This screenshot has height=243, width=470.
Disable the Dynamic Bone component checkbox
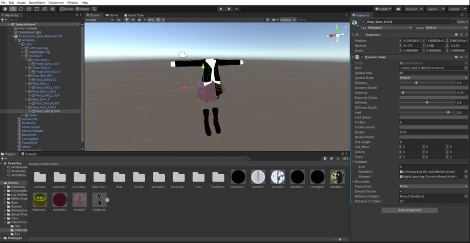pyautogui.click(x=362, y=57)
